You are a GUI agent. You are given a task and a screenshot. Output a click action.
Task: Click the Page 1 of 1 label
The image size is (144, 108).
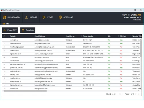(x=129, y=94)
